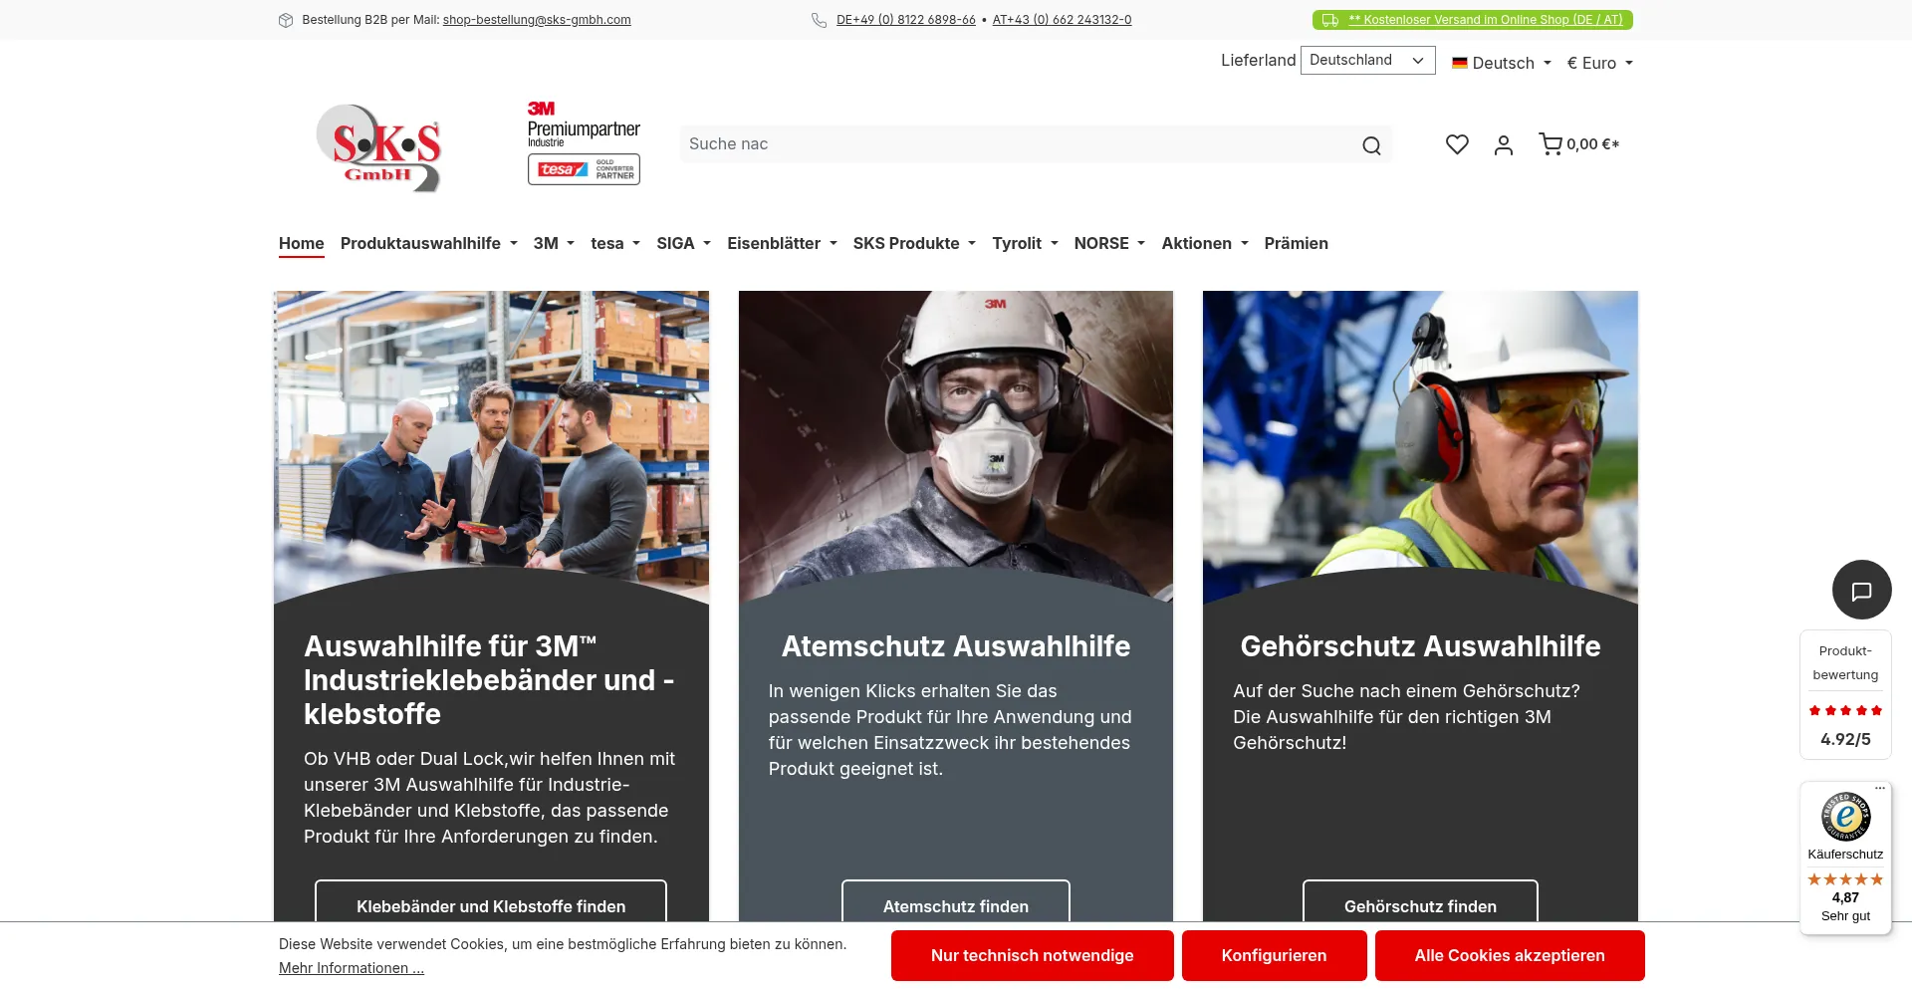
Task: Click the SKS GmbH logo
Action: pyautogui.click(x=378, y=147)
